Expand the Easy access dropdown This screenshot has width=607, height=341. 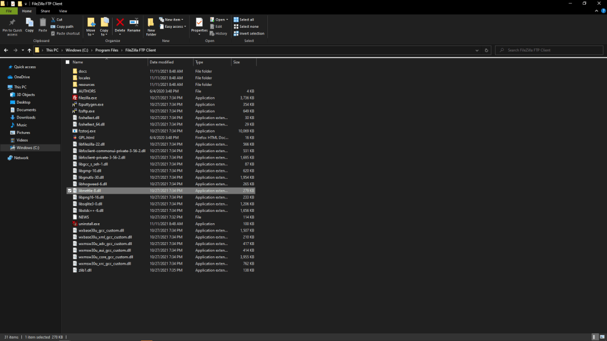pos(175,27)
